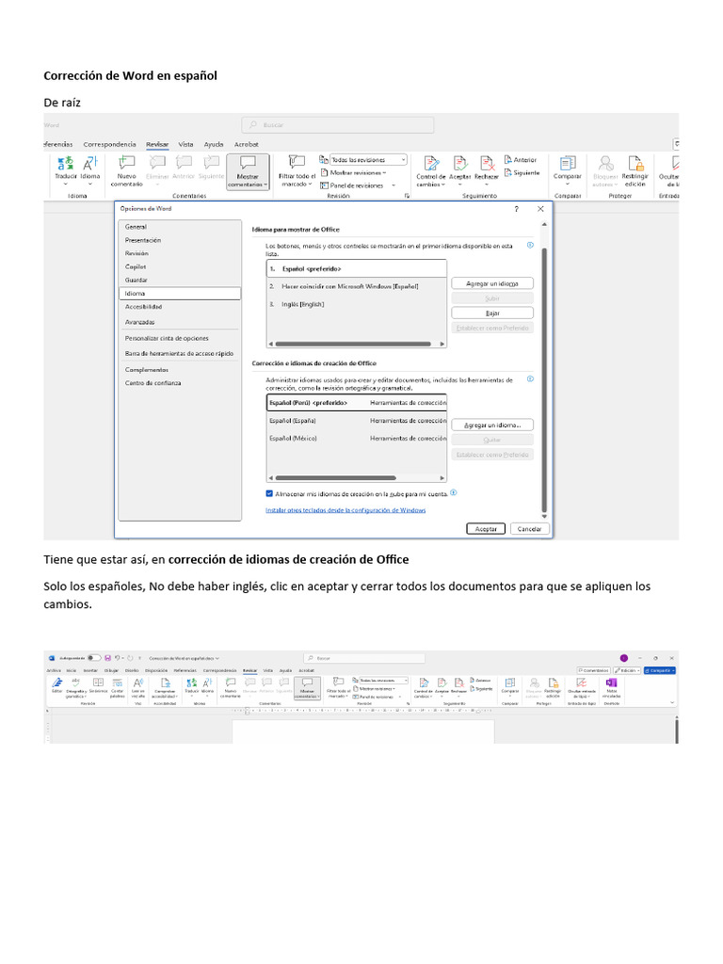Click the purple account avatar circle
Image resolution: width=723 pixels, height=964 pixels.
click(624, 658)
